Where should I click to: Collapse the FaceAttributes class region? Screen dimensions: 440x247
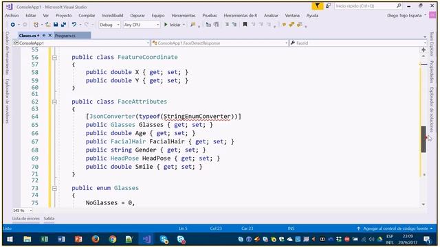(55, 102)
